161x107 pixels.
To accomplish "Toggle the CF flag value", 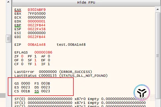I will point(22,64).
